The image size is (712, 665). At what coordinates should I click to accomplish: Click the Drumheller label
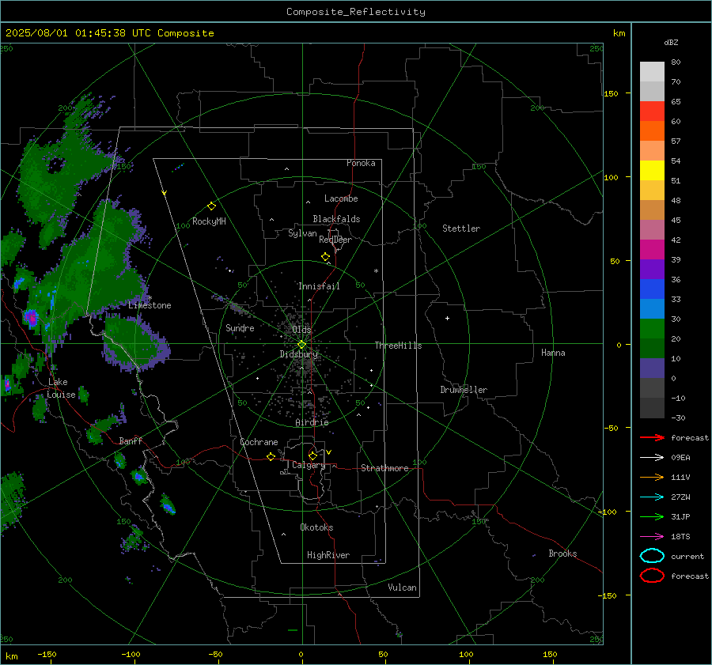(464, 390)
